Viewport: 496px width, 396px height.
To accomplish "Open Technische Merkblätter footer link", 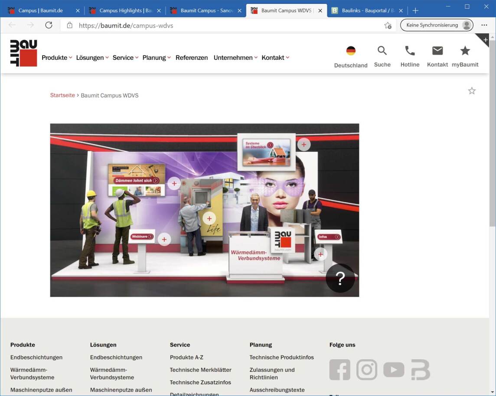I will (x=201, y=370).
